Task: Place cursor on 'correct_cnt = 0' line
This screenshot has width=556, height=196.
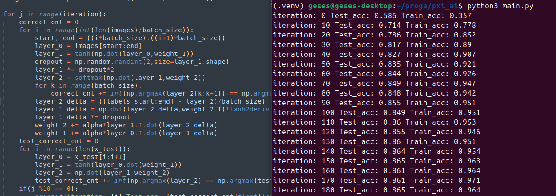Action: tap(49, 22)
